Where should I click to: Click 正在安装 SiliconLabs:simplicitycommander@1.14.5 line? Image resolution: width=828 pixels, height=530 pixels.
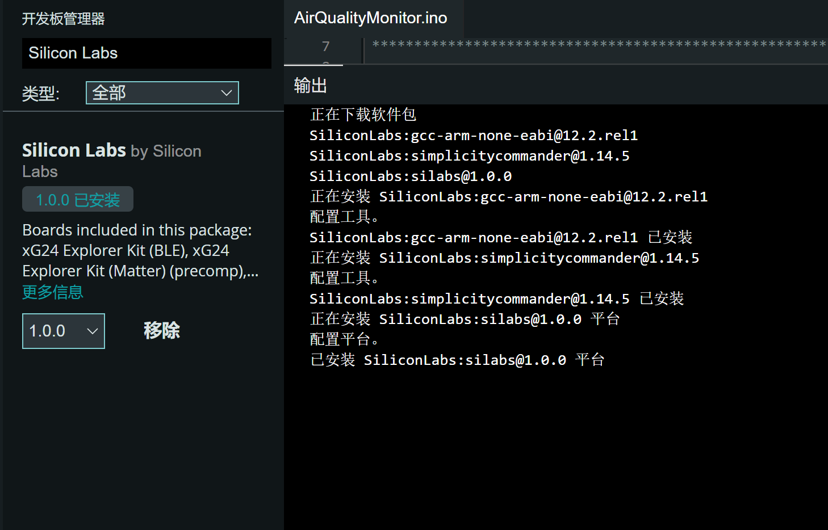coord(505,258)
